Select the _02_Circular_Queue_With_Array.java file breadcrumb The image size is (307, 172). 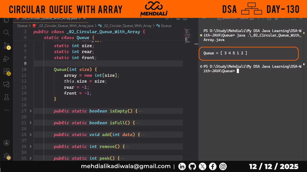pyautogui.click(x=63, y=26)
